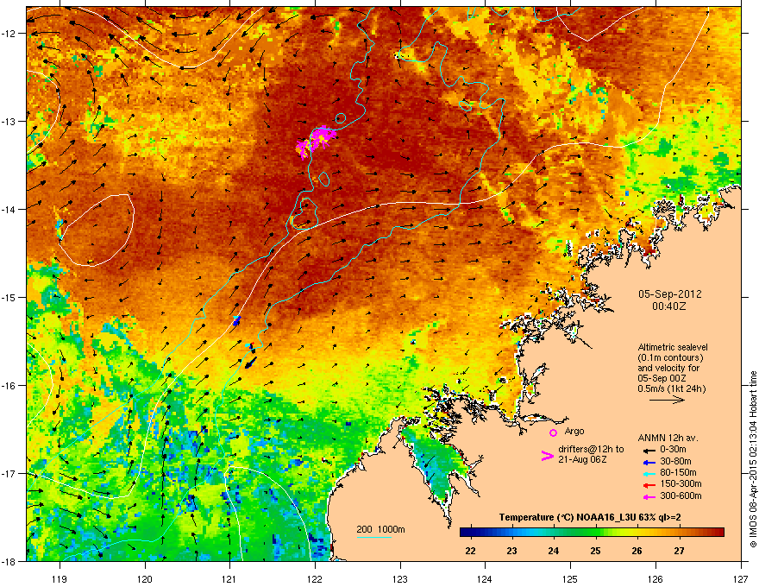Click the colorbar tick label 25
759x587 pixels.
(x=595, y=551)
